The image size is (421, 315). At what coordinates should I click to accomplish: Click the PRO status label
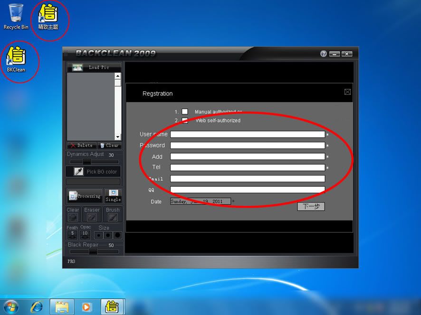pyautogui.click(x=71, y=261)
